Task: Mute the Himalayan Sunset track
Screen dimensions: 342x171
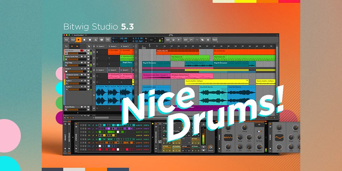Action: tap(88, 75)
